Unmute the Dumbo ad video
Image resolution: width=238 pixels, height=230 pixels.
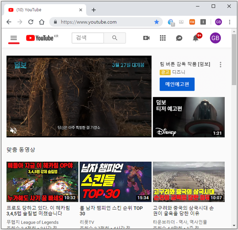pyautogui.click(x=13, y=131)
